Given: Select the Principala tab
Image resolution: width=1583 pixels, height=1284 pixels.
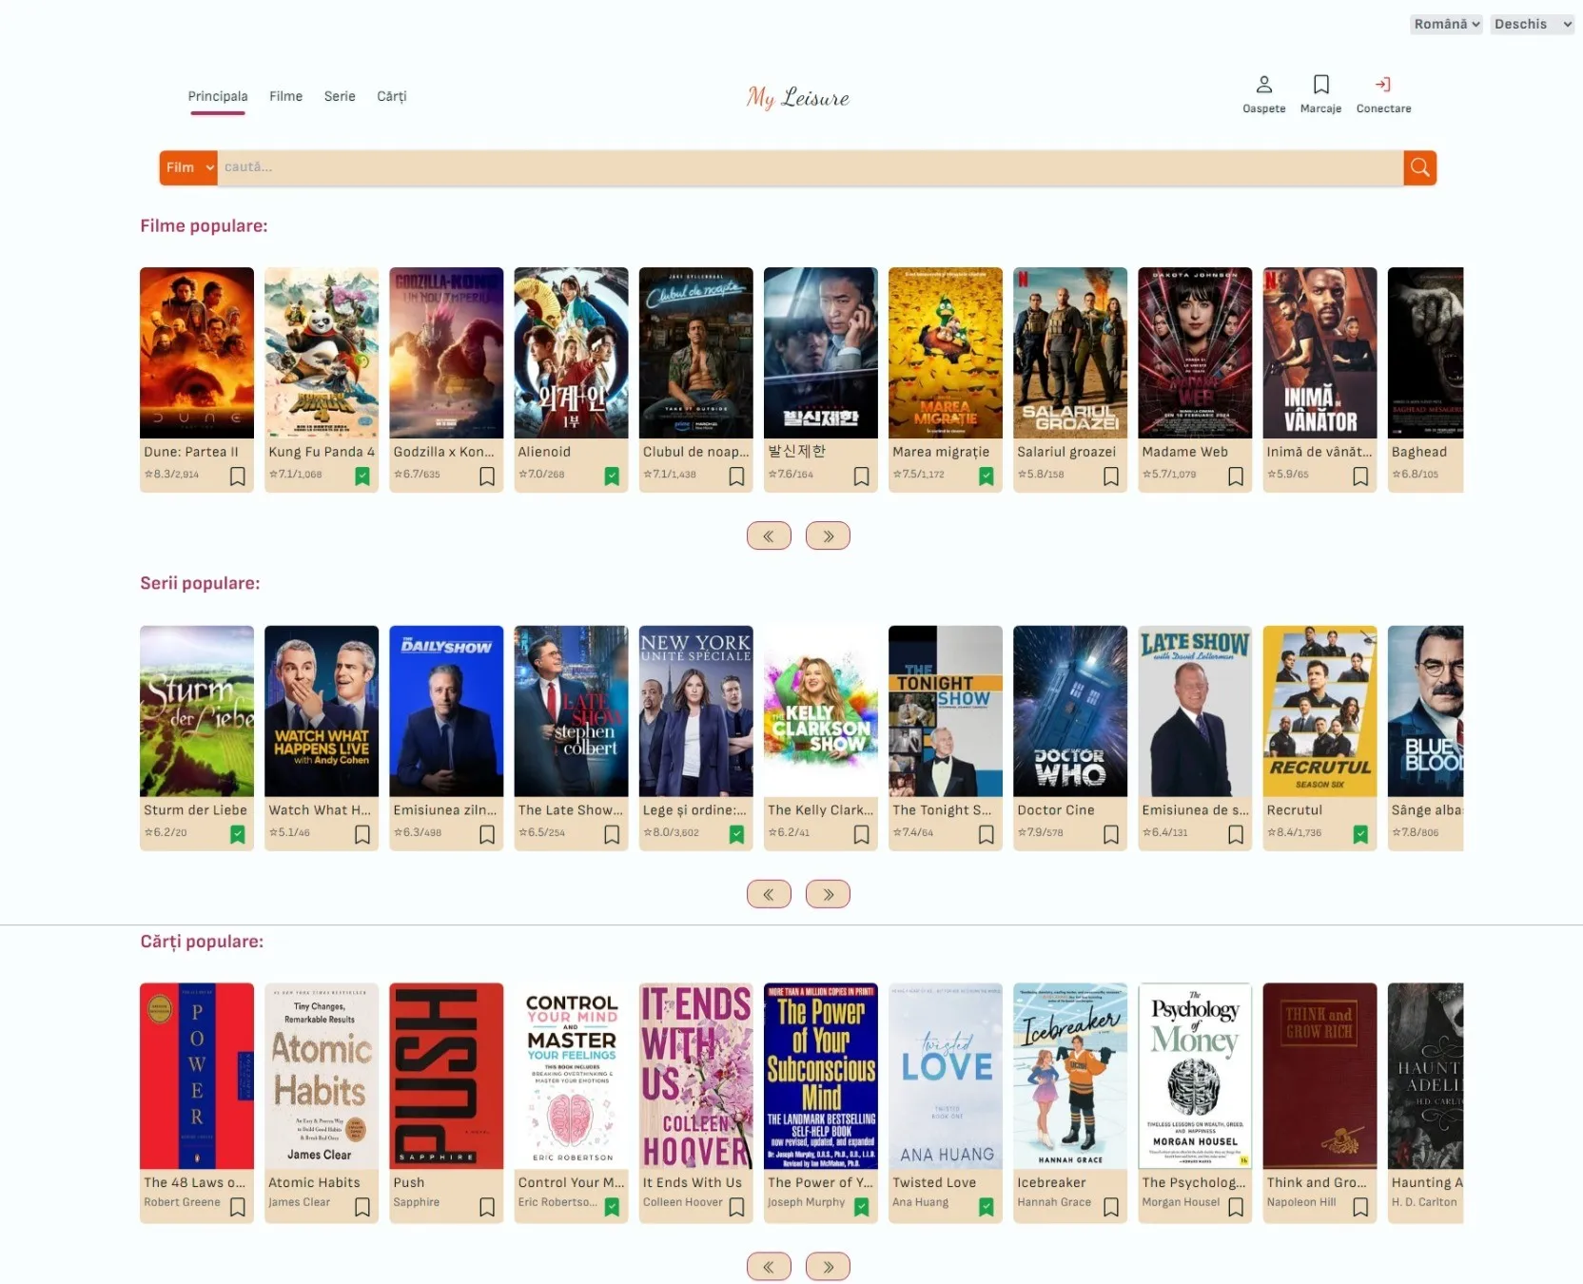Looking at the screenshot, I should [218, 96].
